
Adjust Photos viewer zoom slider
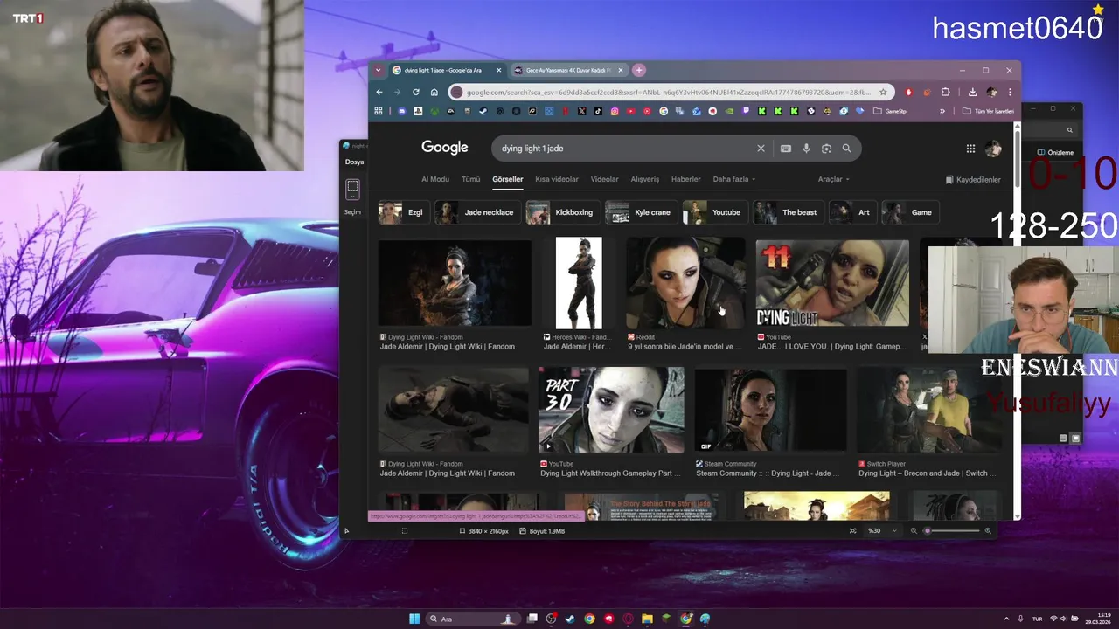pyautogui.click(x=951, y=531)
